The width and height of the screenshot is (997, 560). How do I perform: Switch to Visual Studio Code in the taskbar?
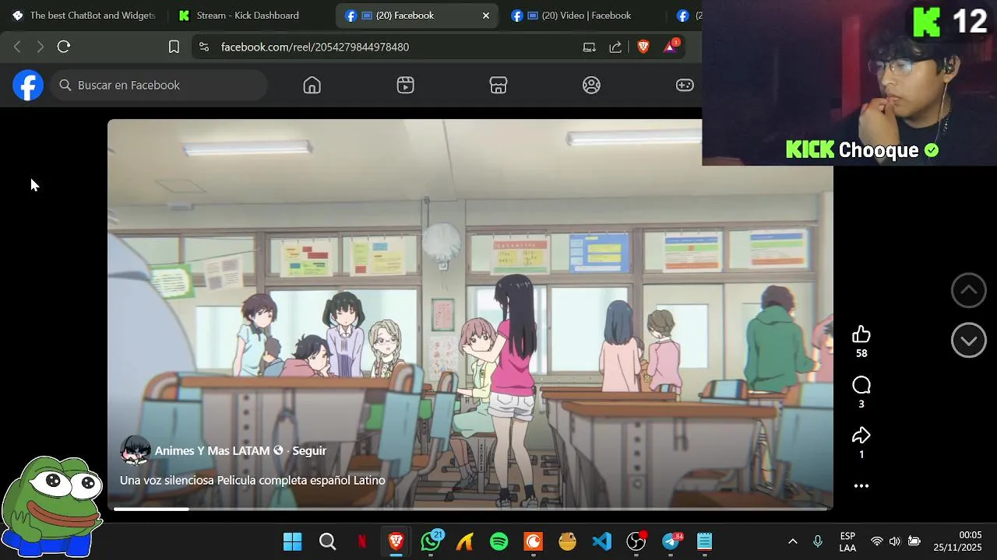tap(601, 541)
